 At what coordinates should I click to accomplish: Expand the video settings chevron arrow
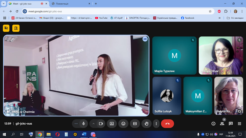[93, 124]
